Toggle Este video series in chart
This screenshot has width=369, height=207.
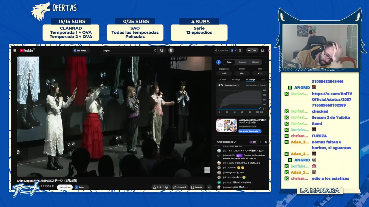[252, 85]
